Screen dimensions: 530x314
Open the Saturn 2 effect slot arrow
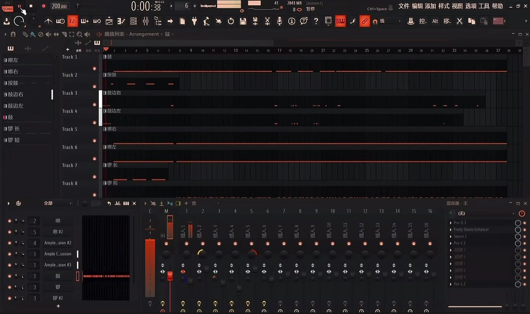tap(451, 237)
